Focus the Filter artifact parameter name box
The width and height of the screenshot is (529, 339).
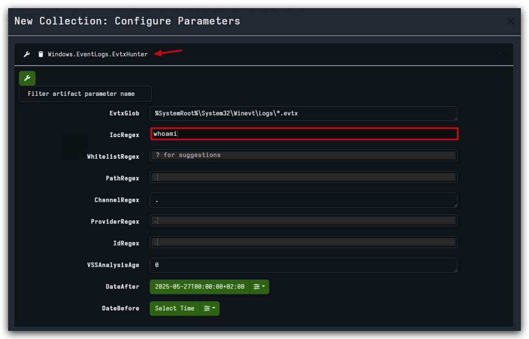click(85, 94)
